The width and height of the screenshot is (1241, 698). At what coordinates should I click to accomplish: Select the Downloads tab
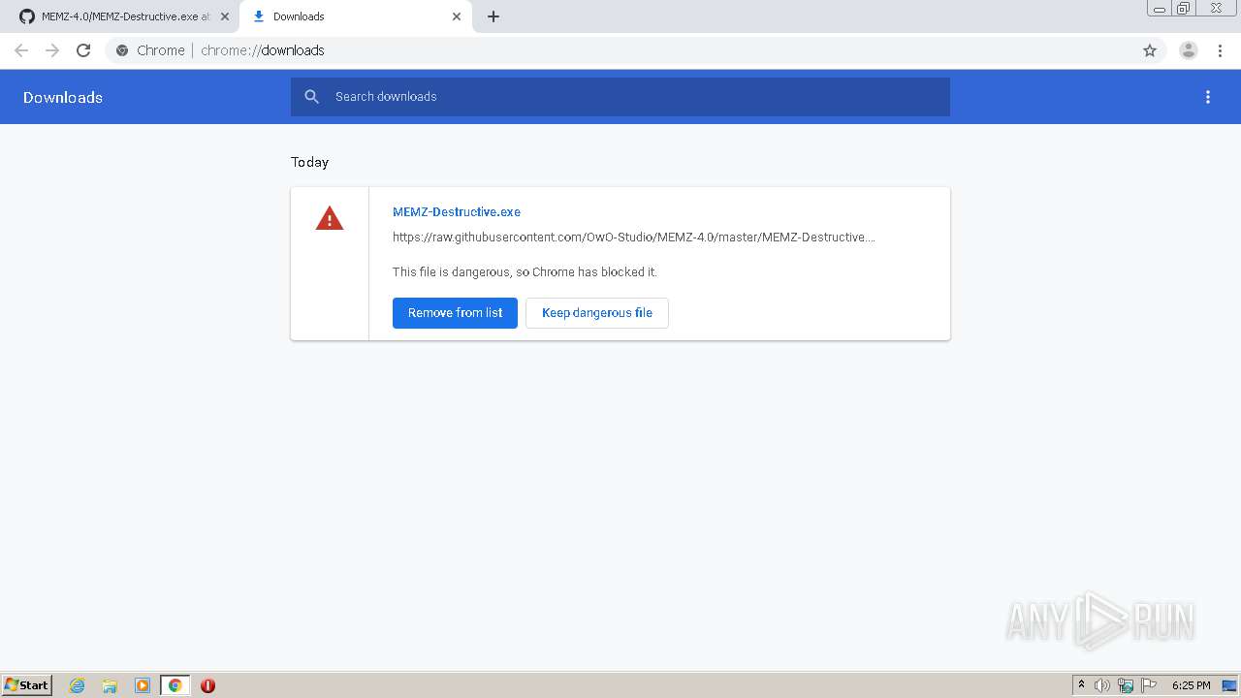(x=356, y=16)
